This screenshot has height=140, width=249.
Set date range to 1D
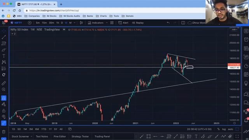(13, 129)
